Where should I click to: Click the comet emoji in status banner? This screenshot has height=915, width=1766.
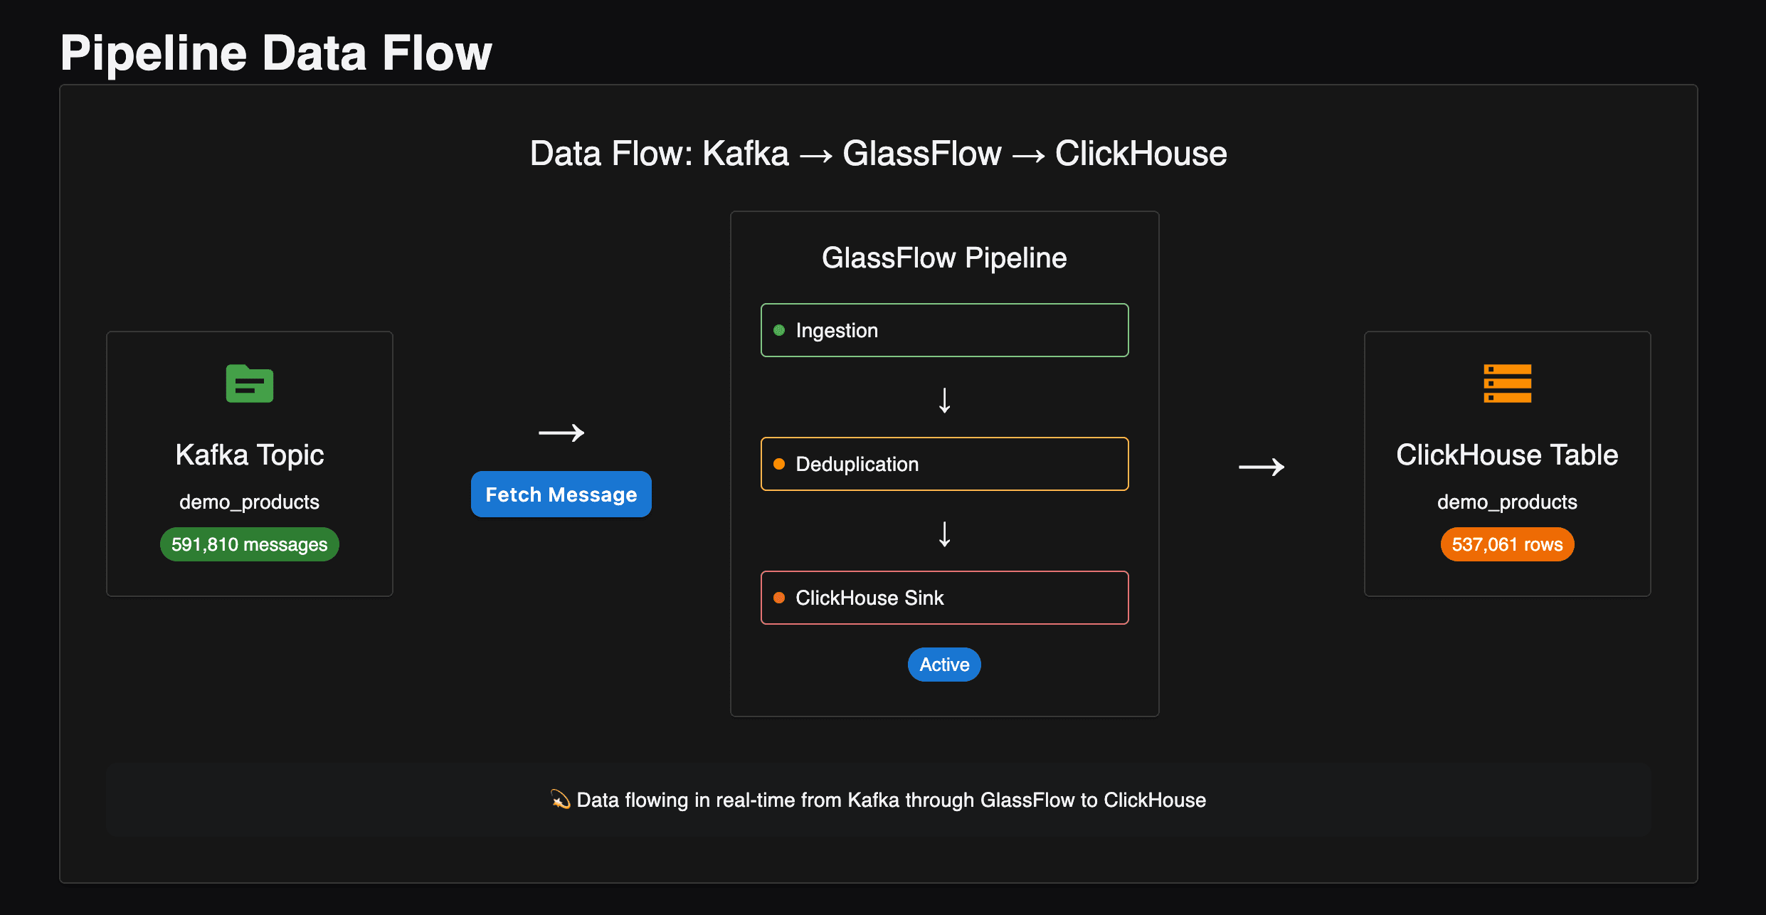(x=560, y=800)
